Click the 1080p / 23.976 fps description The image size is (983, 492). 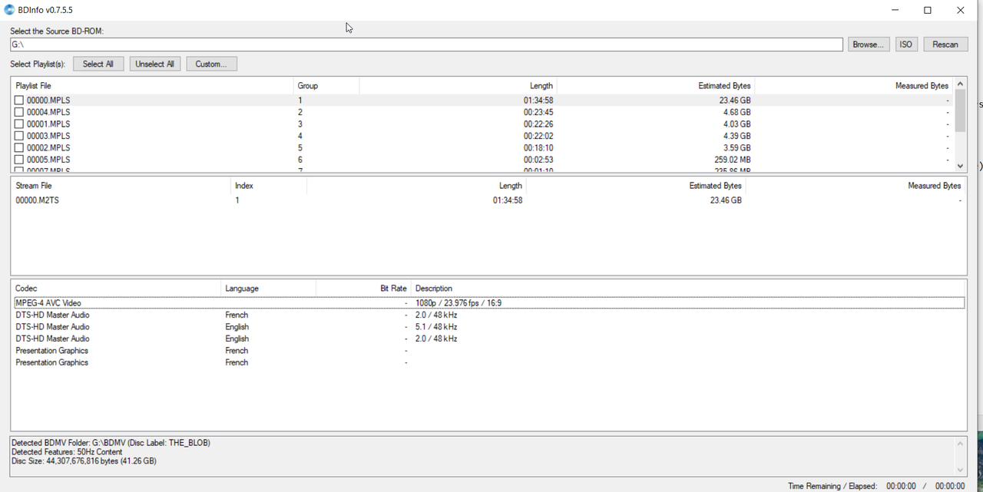point(458,303)
